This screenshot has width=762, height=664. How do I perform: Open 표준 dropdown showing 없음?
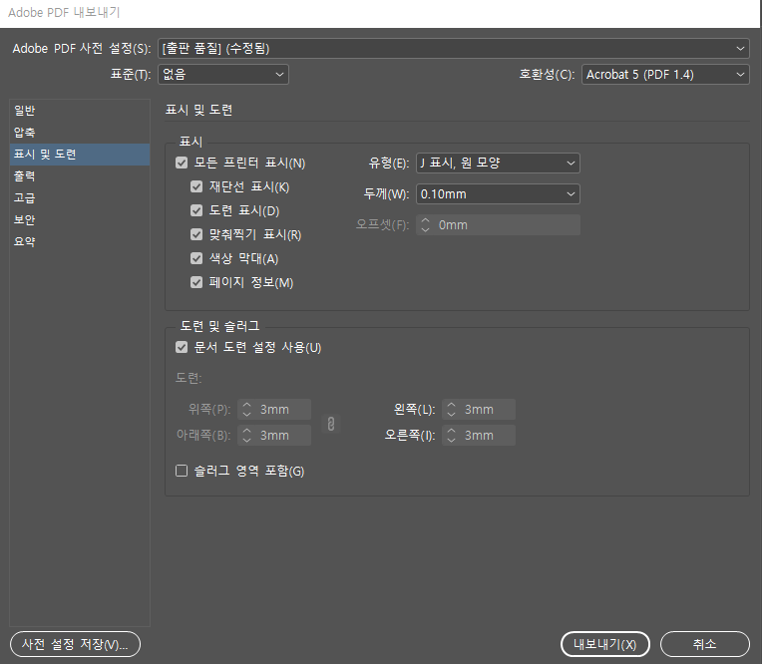[223, 75]
